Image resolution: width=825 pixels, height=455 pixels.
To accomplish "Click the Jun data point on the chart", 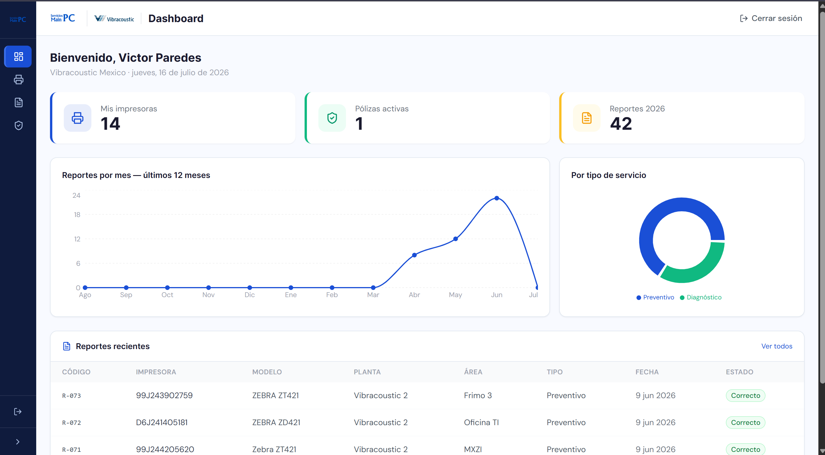I will [497, 198].
